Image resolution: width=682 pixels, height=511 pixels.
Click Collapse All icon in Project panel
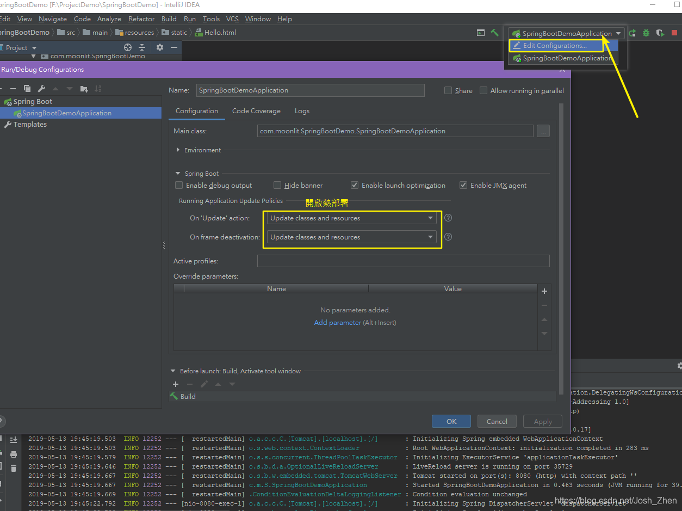(x=142, y=48)
